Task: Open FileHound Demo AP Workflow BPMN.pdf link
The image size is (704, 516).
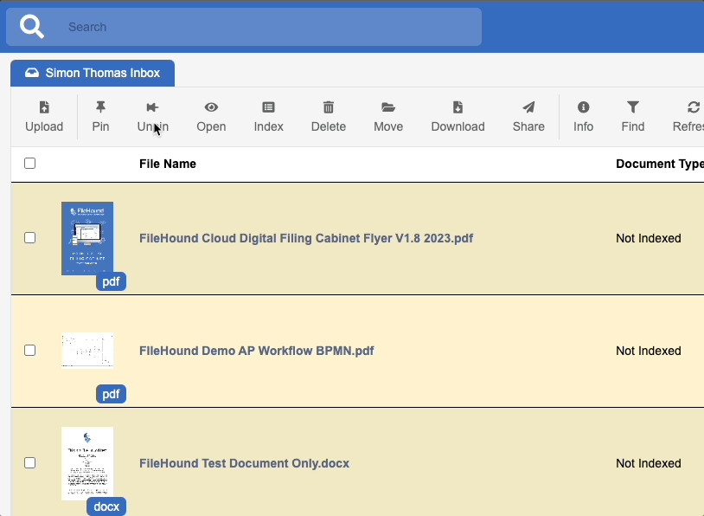Action: (256, 351)
